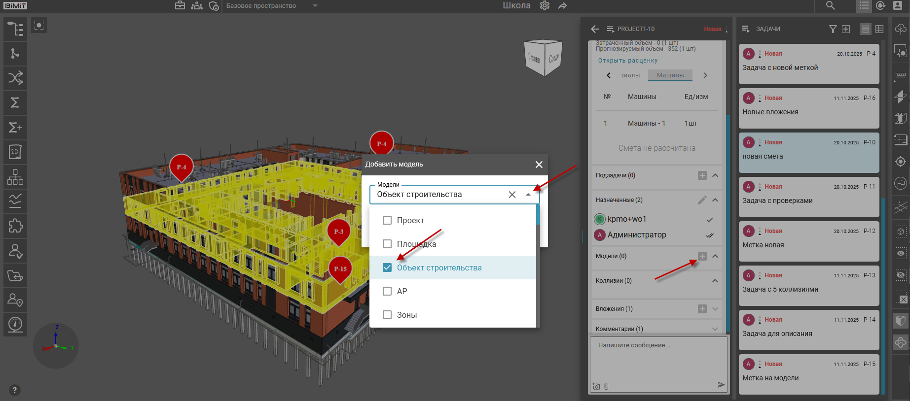Open the Базовое пространство dropdown
This screenshot has width=910, height=401.
pyautogui.click(x=315, y=6)
